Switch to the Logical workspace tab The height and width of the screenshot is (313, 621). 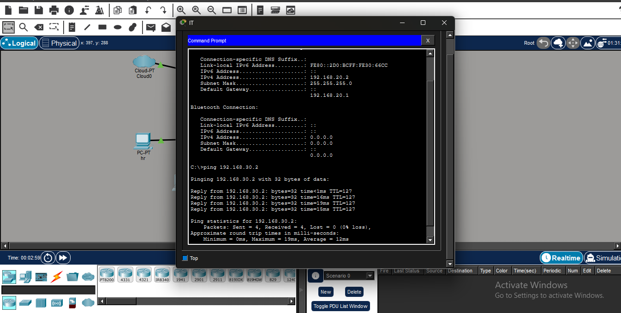pos(19,43)
